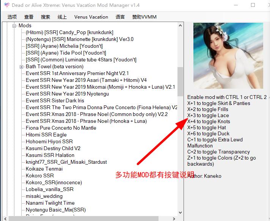Screen dimensions: 270x221
Task: Collapse the Mods tree node
Action: [x=15, y=26]
